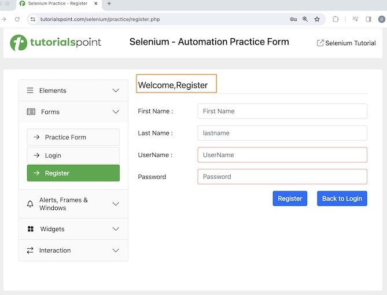Open the browser extensions puzzle icon
Viewport: 387px width, 295px height.
click(x=336, y=19)
